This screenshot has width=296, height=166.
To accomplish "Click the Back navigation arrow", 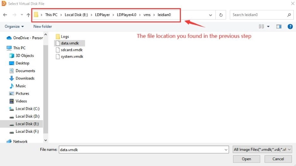I will tap(5, 15).
